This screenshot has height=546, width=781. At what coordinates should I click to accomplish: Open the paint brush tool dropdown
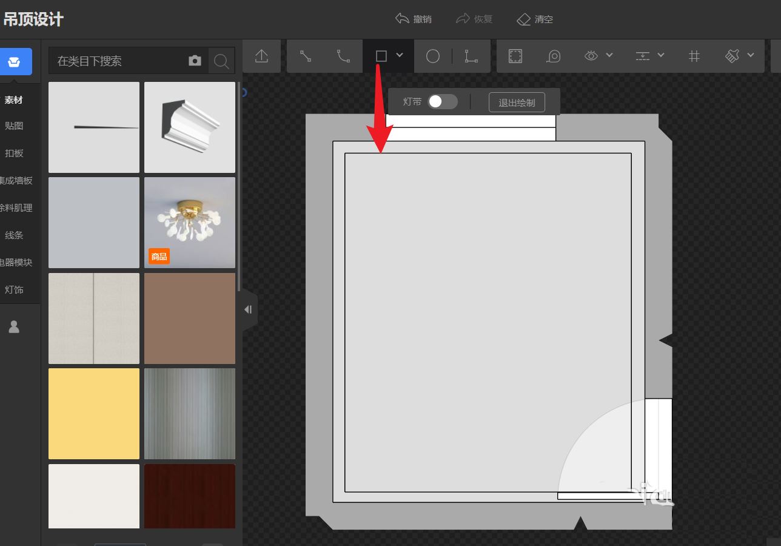click(751, 55)
